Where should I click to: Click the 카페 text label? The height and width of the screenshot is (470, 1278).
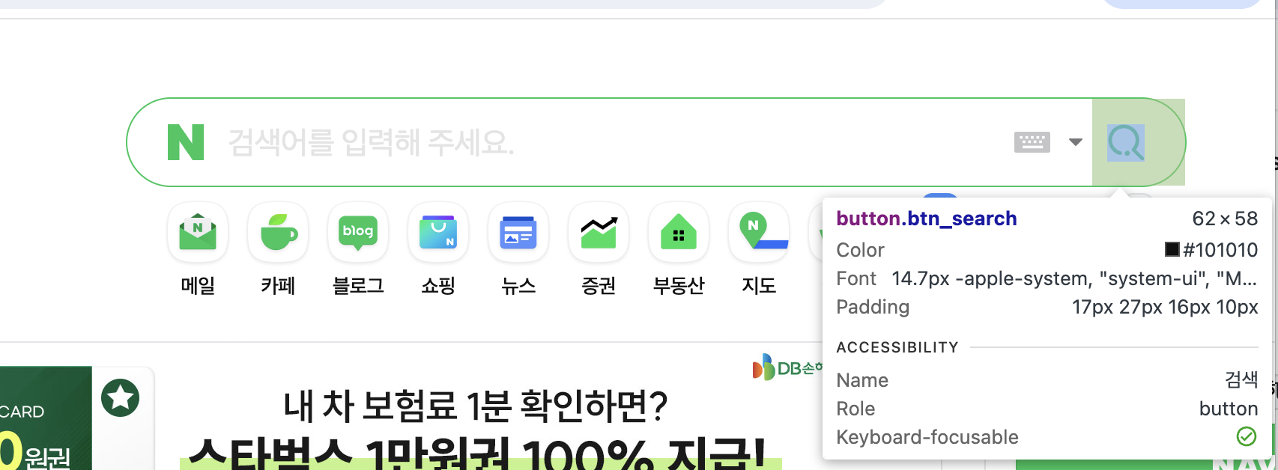[x=278, y=286]
